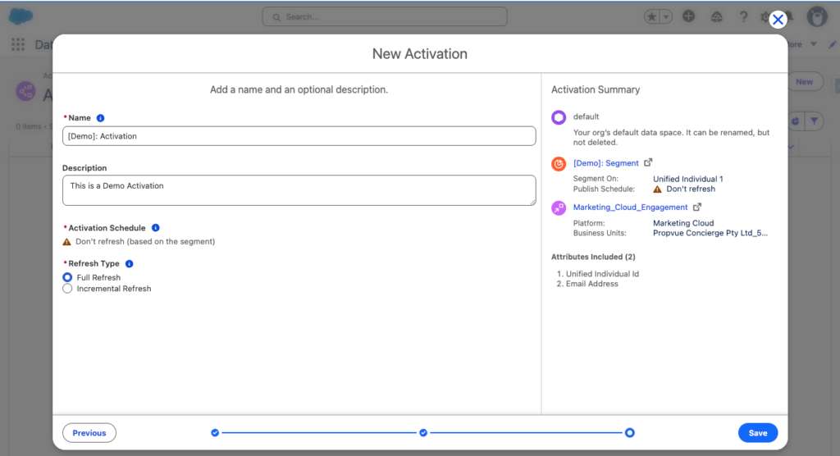The image size is (840, 456).
Task: Click the first progress step indicator
Action: (x=215, y=432)
